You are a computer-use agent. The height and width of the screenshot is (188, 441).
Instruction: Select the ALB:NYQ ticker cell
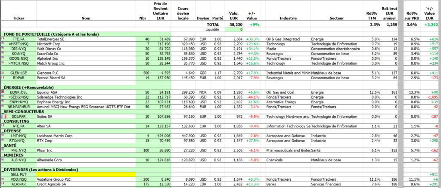tap(19, 160)
